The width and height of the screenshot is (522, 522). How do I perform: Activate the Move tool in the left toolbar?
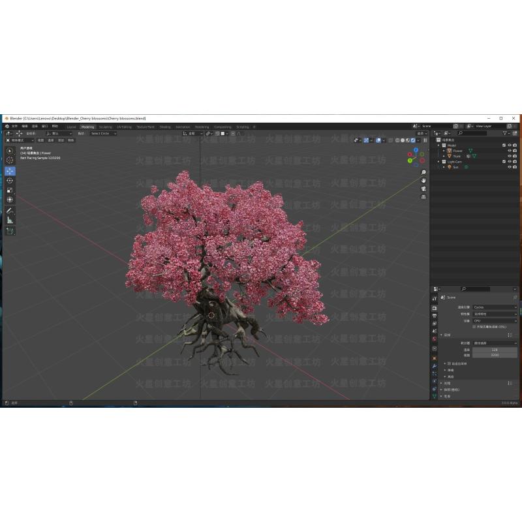click(10, 171)
